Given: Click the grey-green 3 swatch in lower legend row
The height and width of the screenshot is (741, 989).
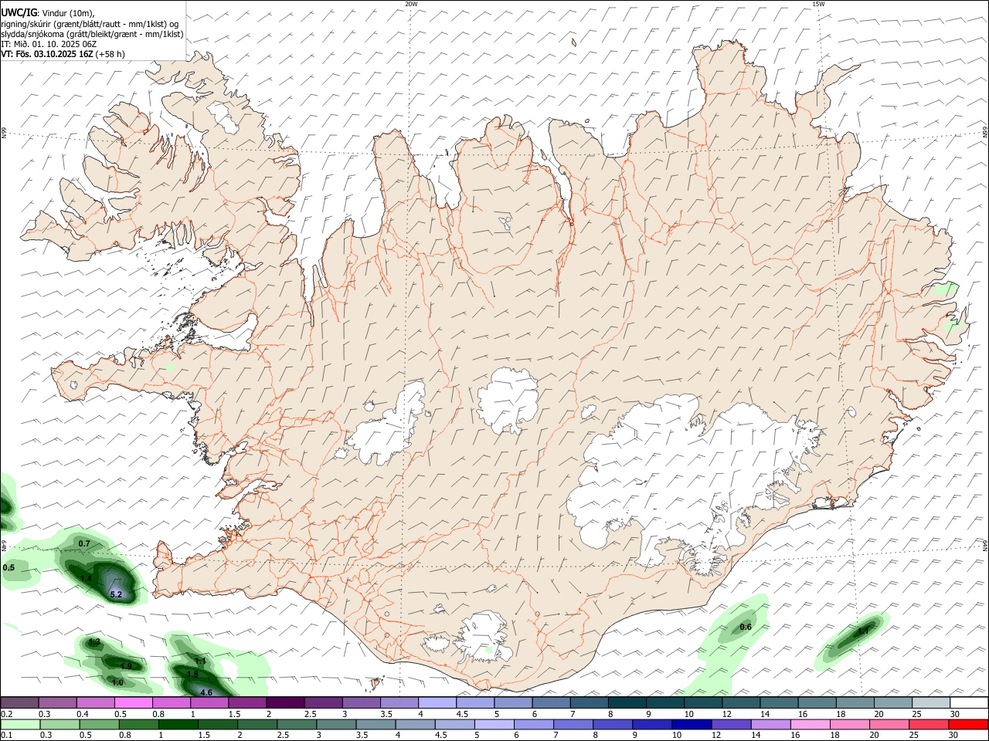Looking at the screenshot, I should pyautogui.click(x=336, y=724).
